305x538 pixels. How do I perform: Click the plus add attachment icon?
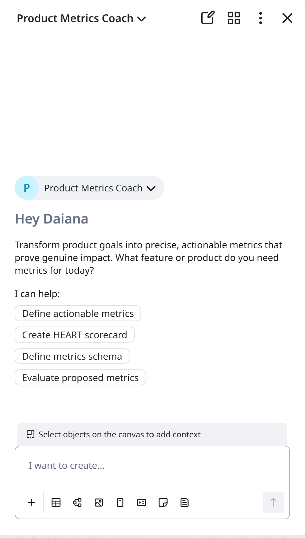31,503
